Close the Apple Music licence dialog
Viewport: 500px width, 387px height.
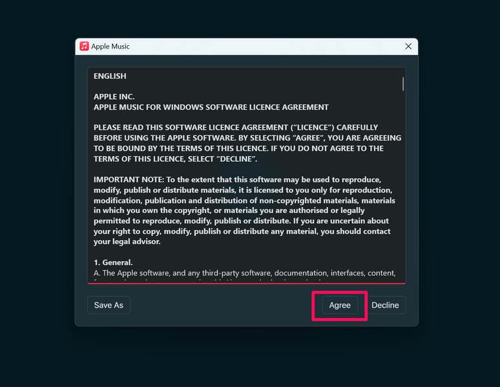[408, 46]
